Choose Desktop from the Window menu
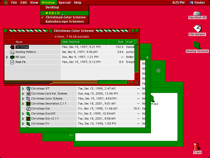This screenshot has height=158, width=210. click(x=65, y=7)
